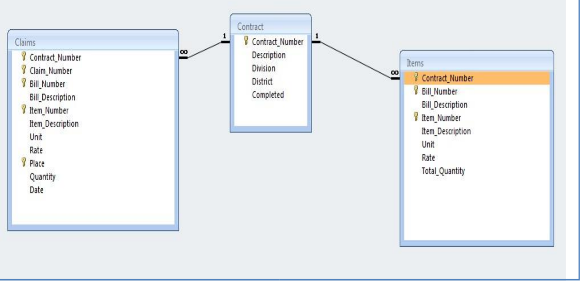Image resolution: width=582 pixels, height=283 pixels.
Task: Select Claim_Number field in Claims table
Action: tap(51, 71)
